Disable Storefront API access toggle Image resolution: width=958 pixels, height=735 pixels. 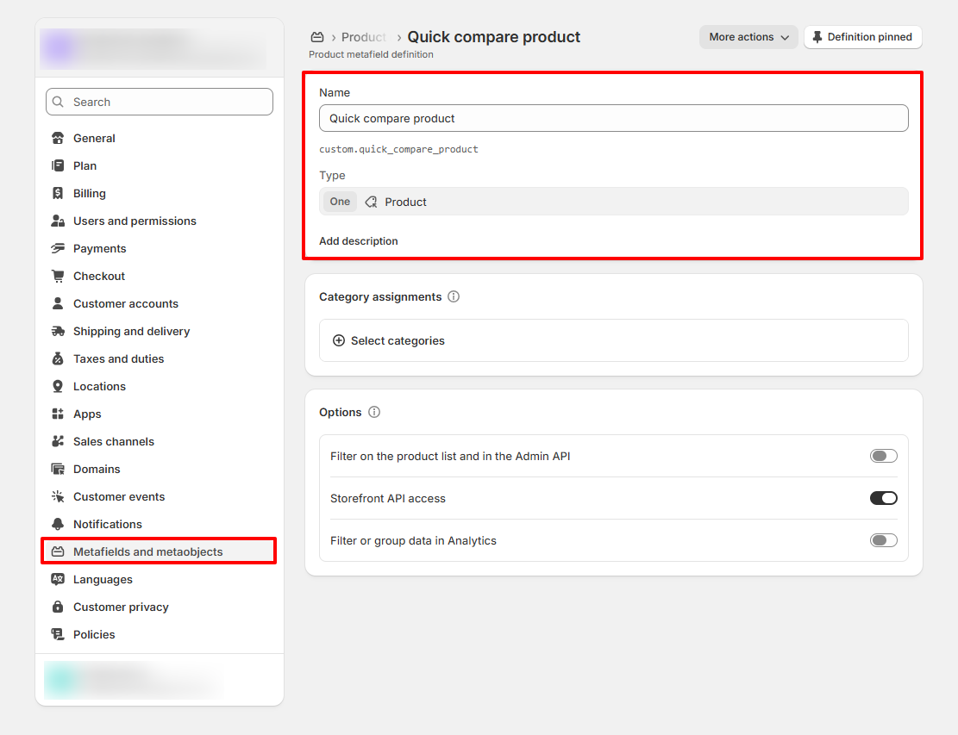(884, 498)
